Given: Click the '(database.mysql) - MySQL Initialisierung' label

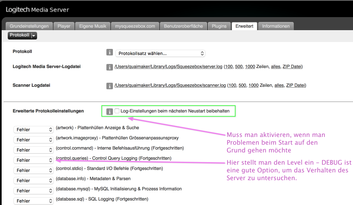Looking at the screenshot, I should pos(119,189).
